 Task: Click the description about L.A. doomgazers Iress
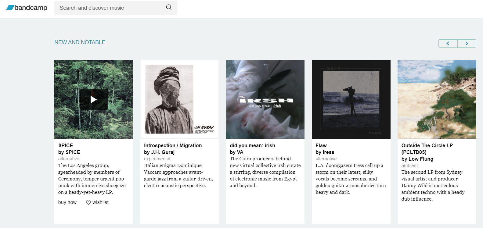[351, 179]
